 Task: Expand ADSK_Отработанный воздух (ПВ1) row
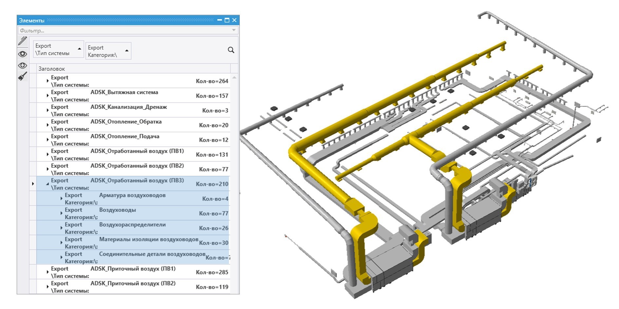[x=47, y=154]
